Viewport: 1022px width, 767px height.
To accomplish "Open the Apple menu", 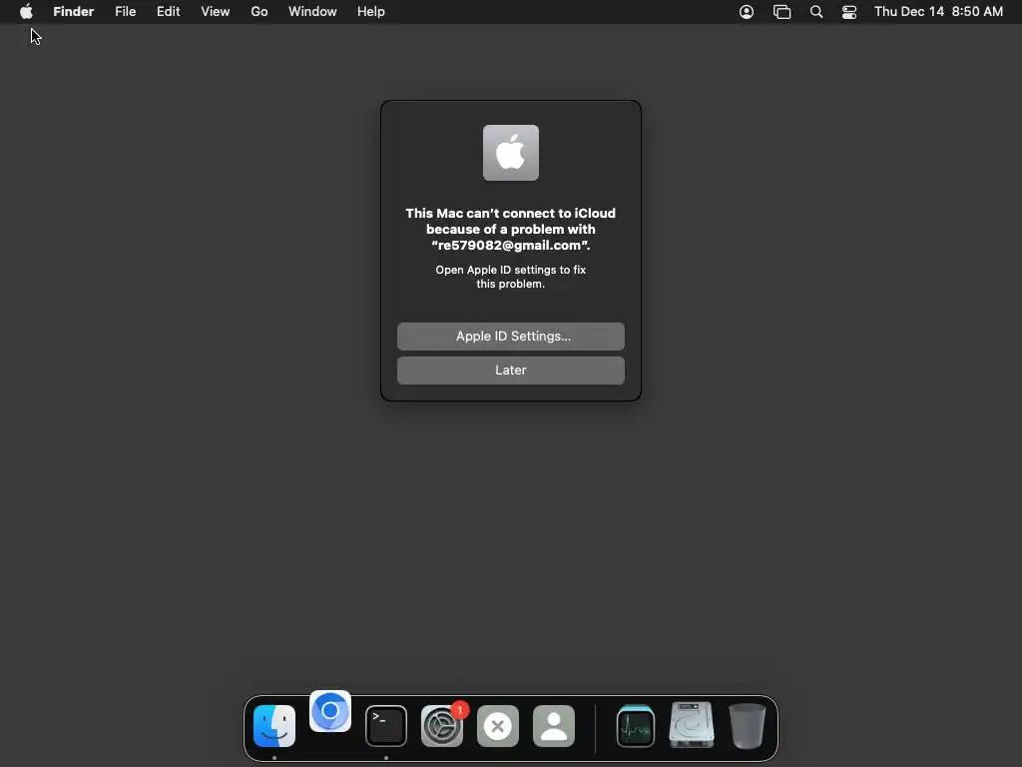I will pyautogui.click(x=26, y=12).
